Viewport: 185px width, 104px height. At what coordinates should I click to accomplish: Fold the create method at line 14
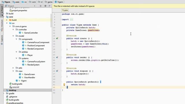pyautogui.click(x=61, y=38)
